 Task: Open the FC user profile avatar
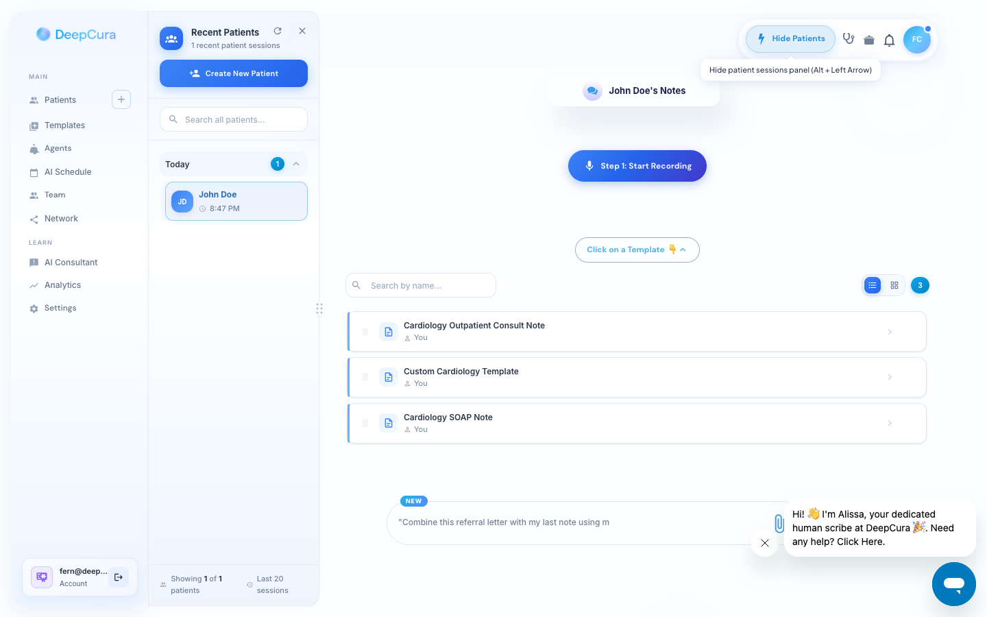click(x=917, y=40)
